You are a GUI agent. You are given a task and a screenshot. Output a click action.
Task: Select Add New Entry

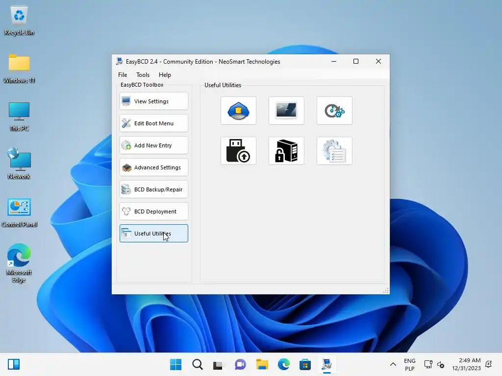[153, 145]
